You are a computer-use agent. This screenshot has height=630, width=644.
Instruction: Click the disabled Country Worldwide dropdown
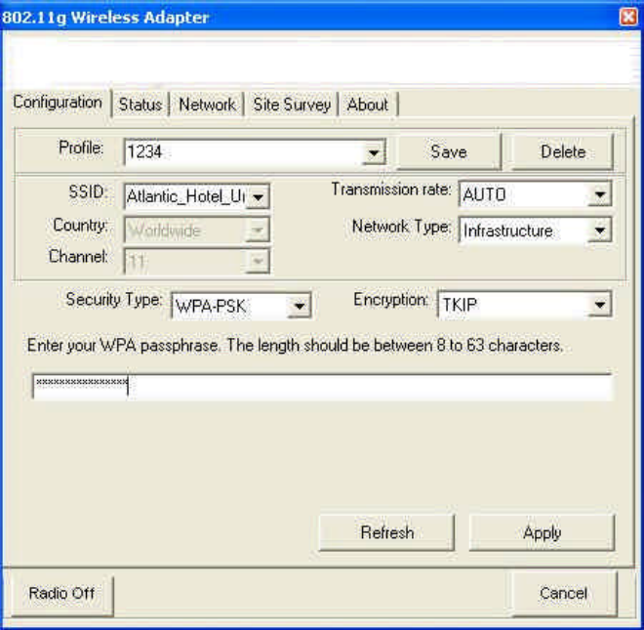pyautogui.click(x=197, y=230)
